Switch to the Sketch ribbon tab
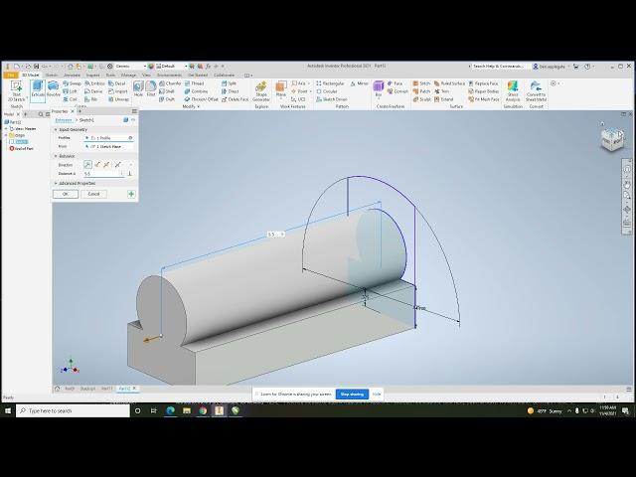636x477 pixels. [52, 76]
